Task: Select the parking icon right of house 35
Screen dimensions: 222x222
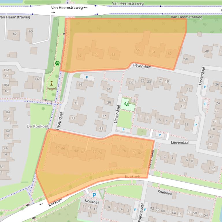Action: click(124, 130)
